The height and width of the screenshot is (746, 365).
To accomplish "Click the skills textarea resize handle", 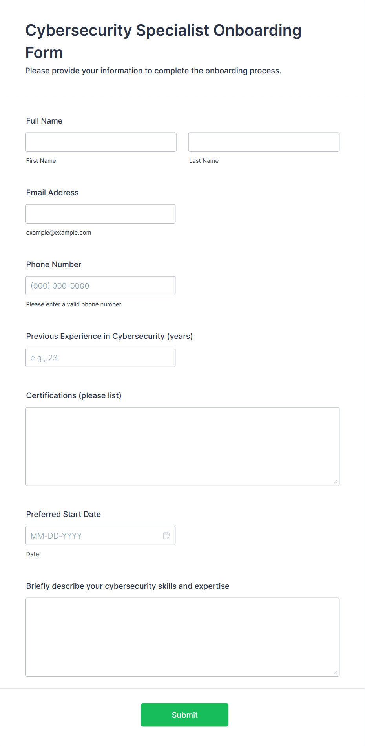I will (336, 673).
